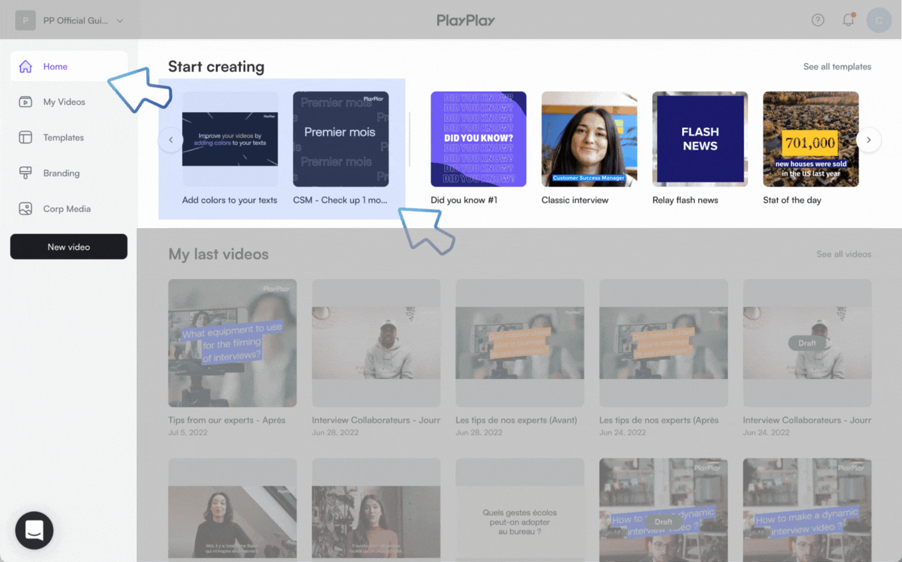Screen dimensions: 902x562
Task: Click the Corp Media image icon
Action: (26, 209)
